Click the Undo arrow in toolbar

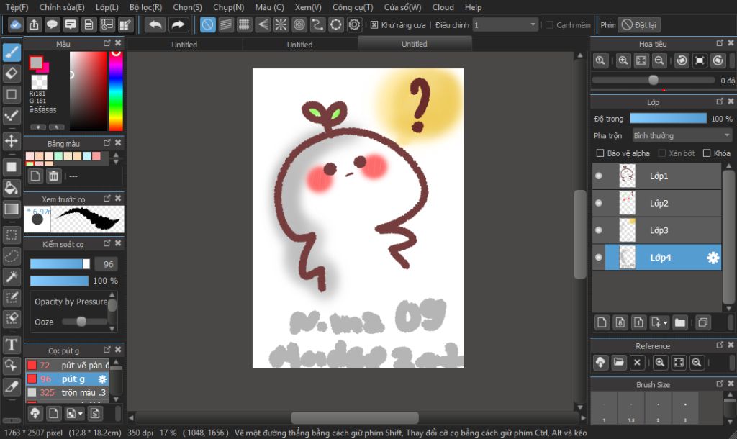pos(155,25)
